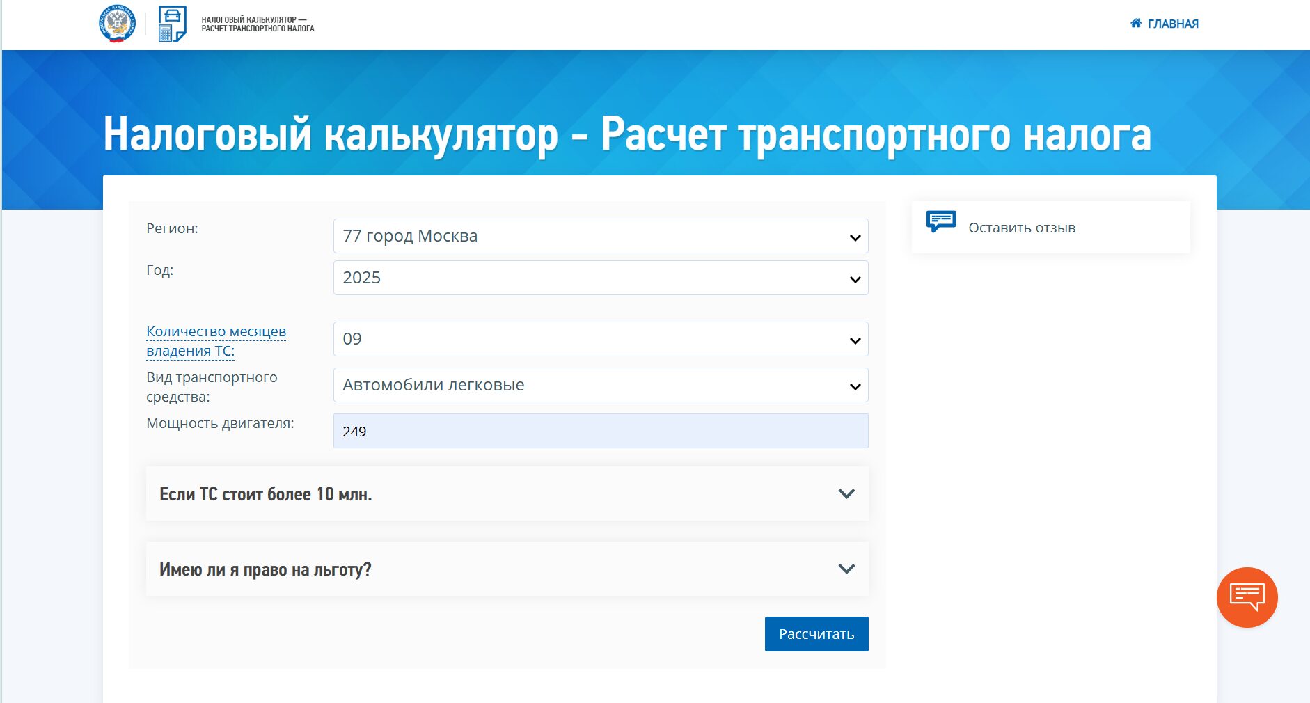Go to ГЛАВНАЯ
This screenshot has width=1310, height=703.
pyautogui.click(x=1171, y=23)
